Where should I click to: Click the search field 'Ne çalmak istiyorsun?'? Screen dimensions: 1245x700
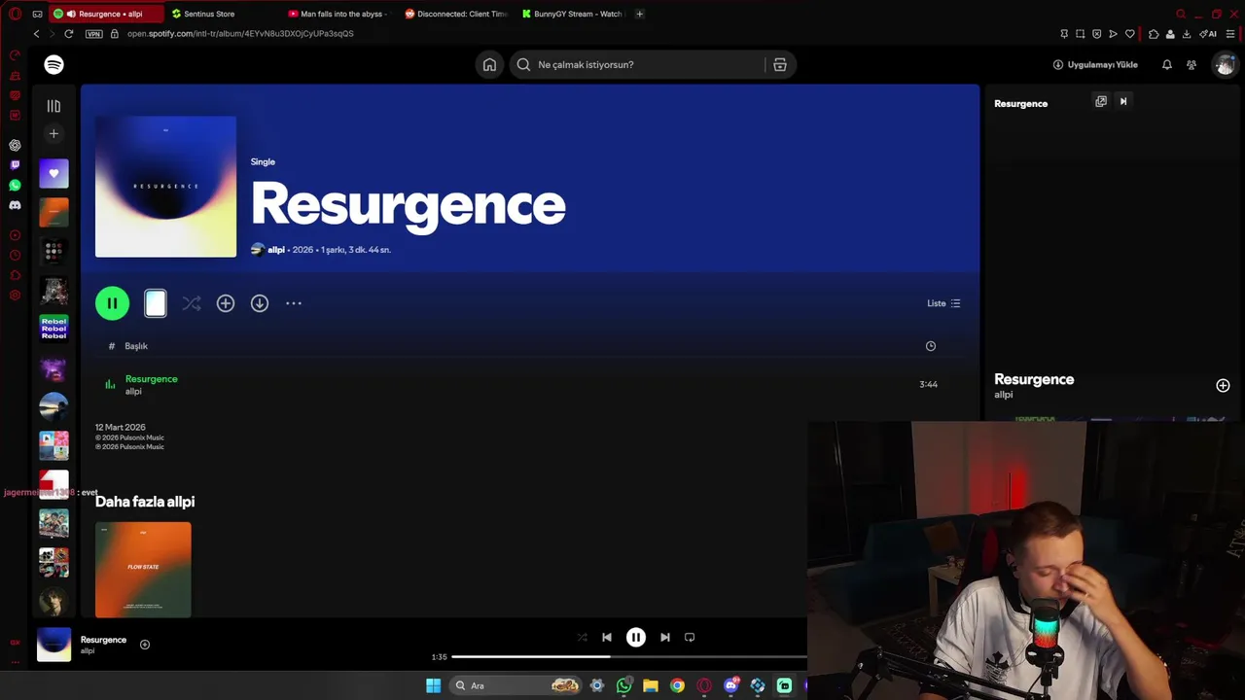pos(637,64)
